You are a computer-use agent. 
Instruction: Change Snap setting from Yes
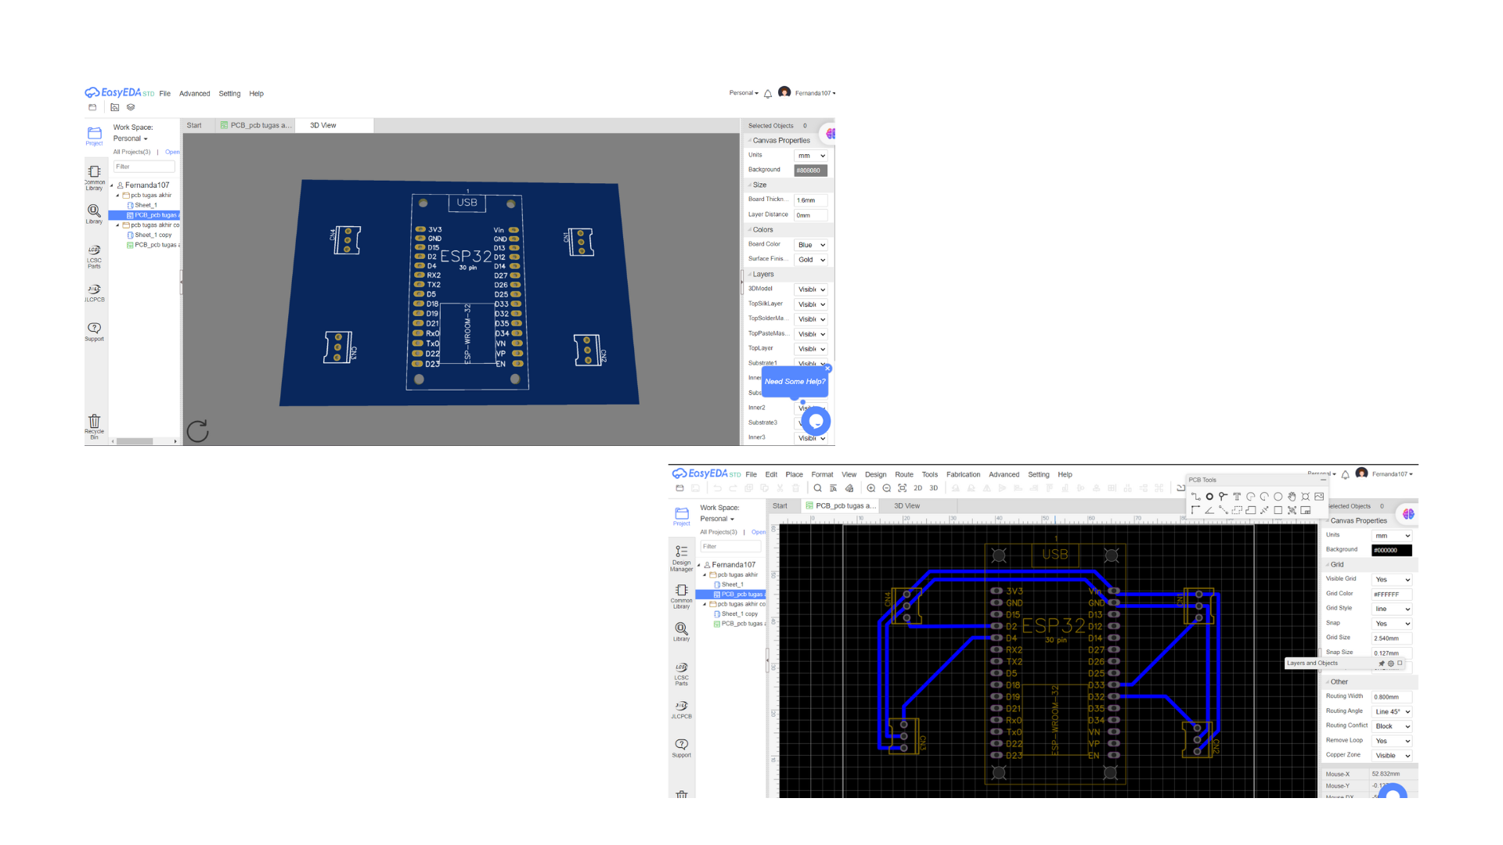(1391, 624)
